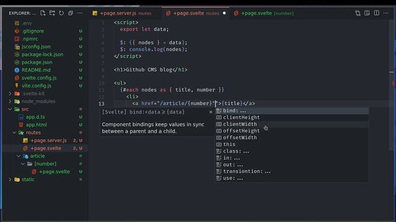This screenshot has width=396, height=222.
Task: Choose 'transiontion: ...' autocomplete suggestion
Action: click(292, 171)
